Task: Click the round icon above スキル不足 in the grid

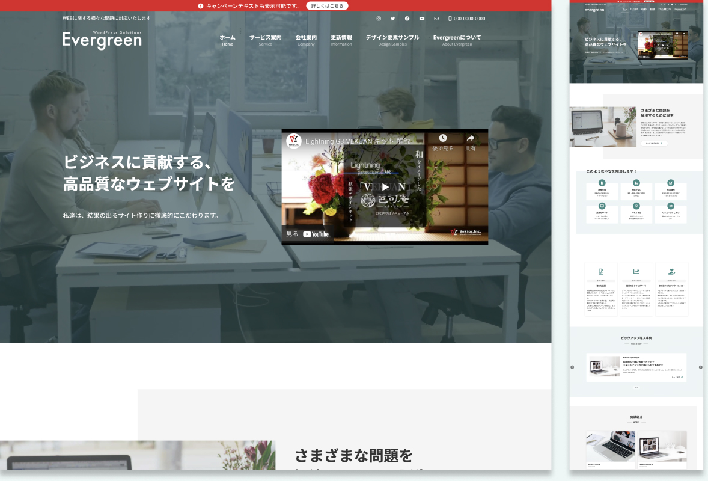Action: pyautogui.click(x=636, y=206)
